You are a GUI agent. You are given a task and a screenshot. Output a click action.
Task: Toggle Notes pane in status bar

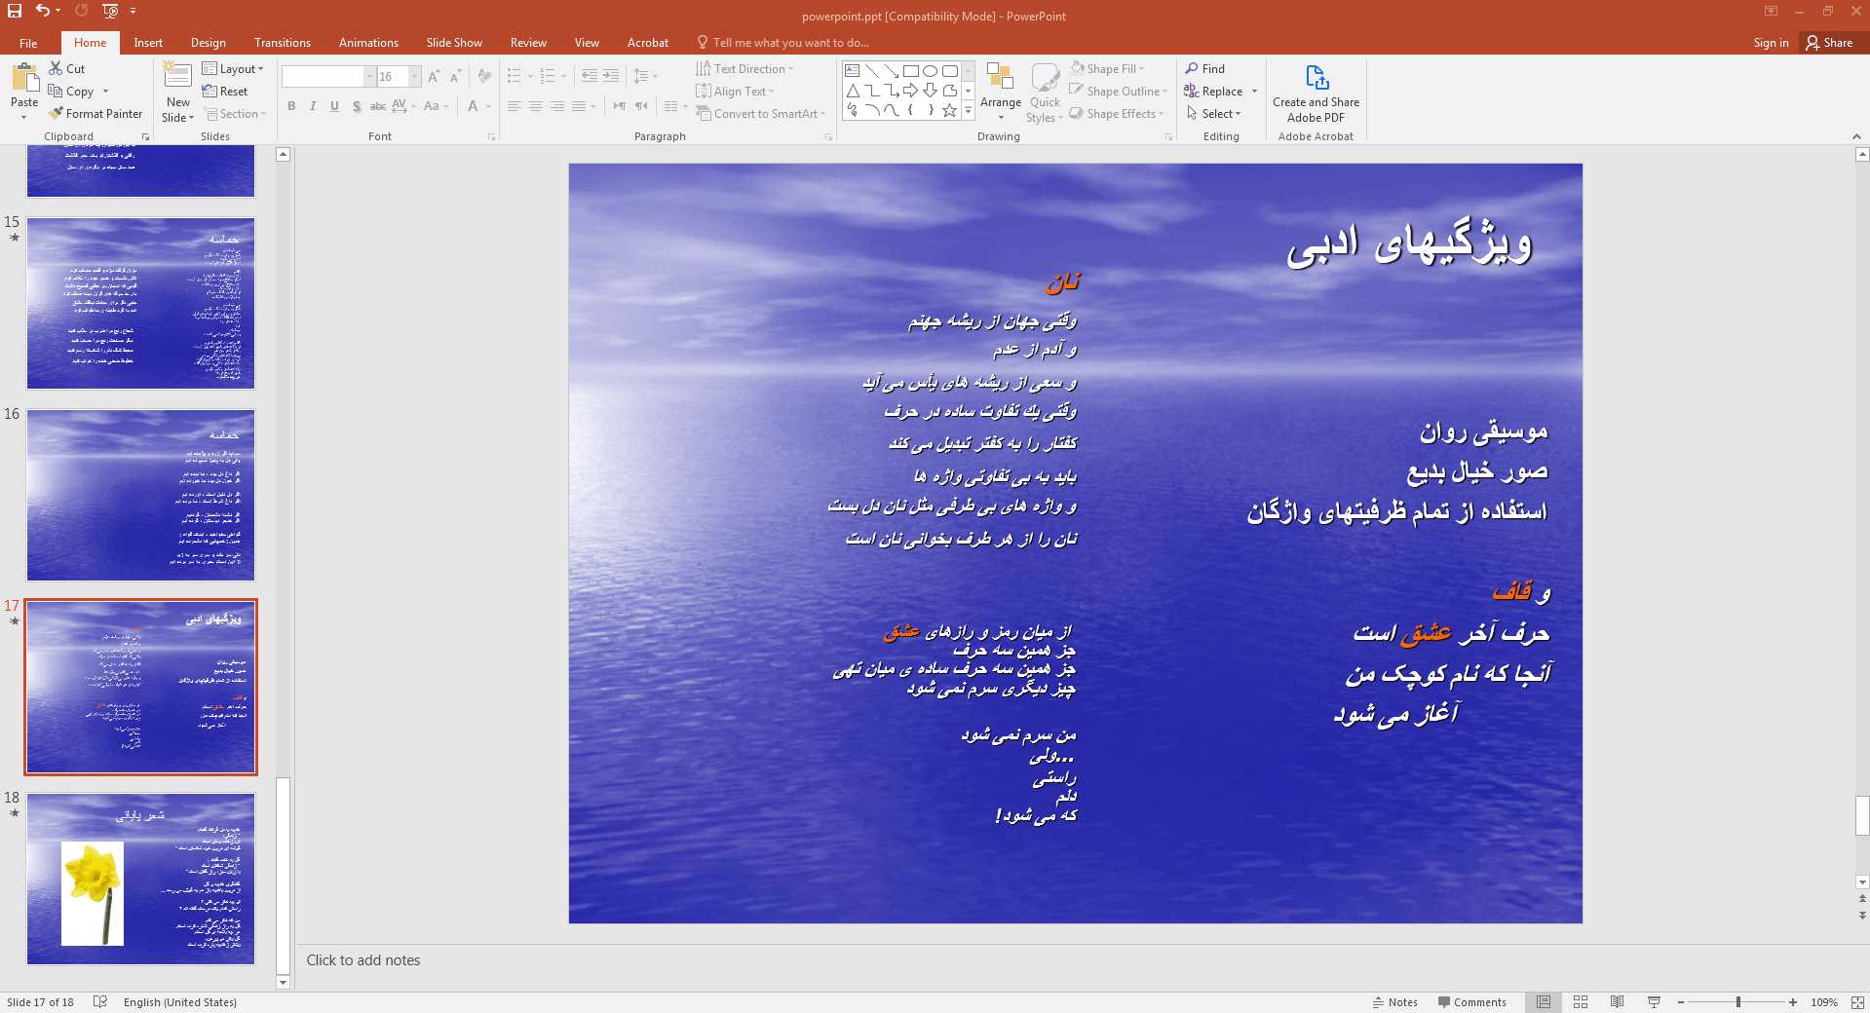(x=1395, y=1002)
